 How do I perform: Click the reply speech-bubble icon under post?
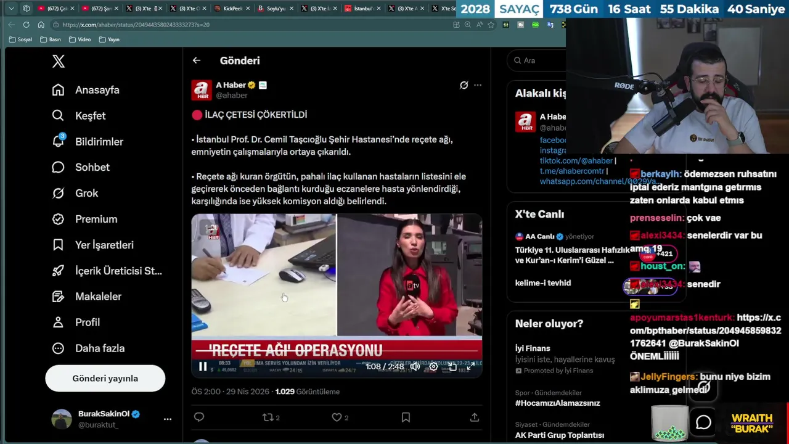click(x=198, y=417)
